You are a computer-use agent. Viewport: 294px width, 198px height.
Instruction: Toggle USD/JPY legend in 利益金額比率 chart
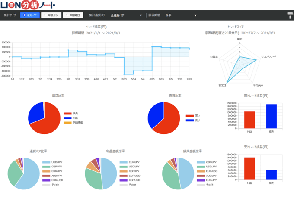point(130,167)
